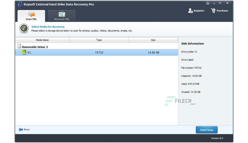Screen dimensions: 248x143
Task: Click the download update icon in title bar
Action: (208, 3)
